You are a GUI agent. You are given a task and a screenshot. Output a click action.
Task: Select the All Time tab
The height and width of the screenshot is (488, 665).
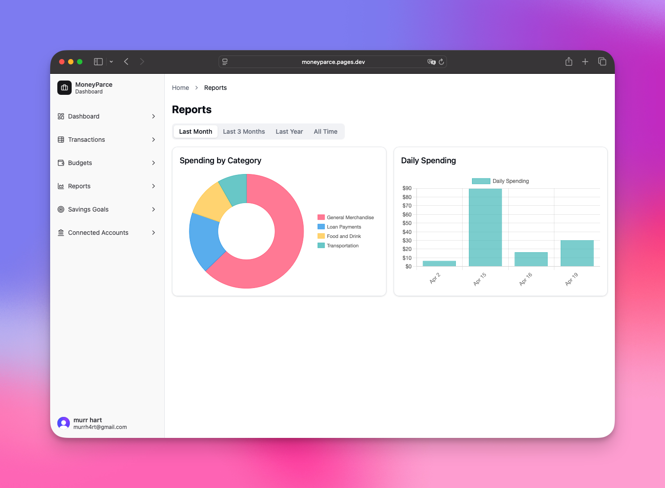(326, 132)
